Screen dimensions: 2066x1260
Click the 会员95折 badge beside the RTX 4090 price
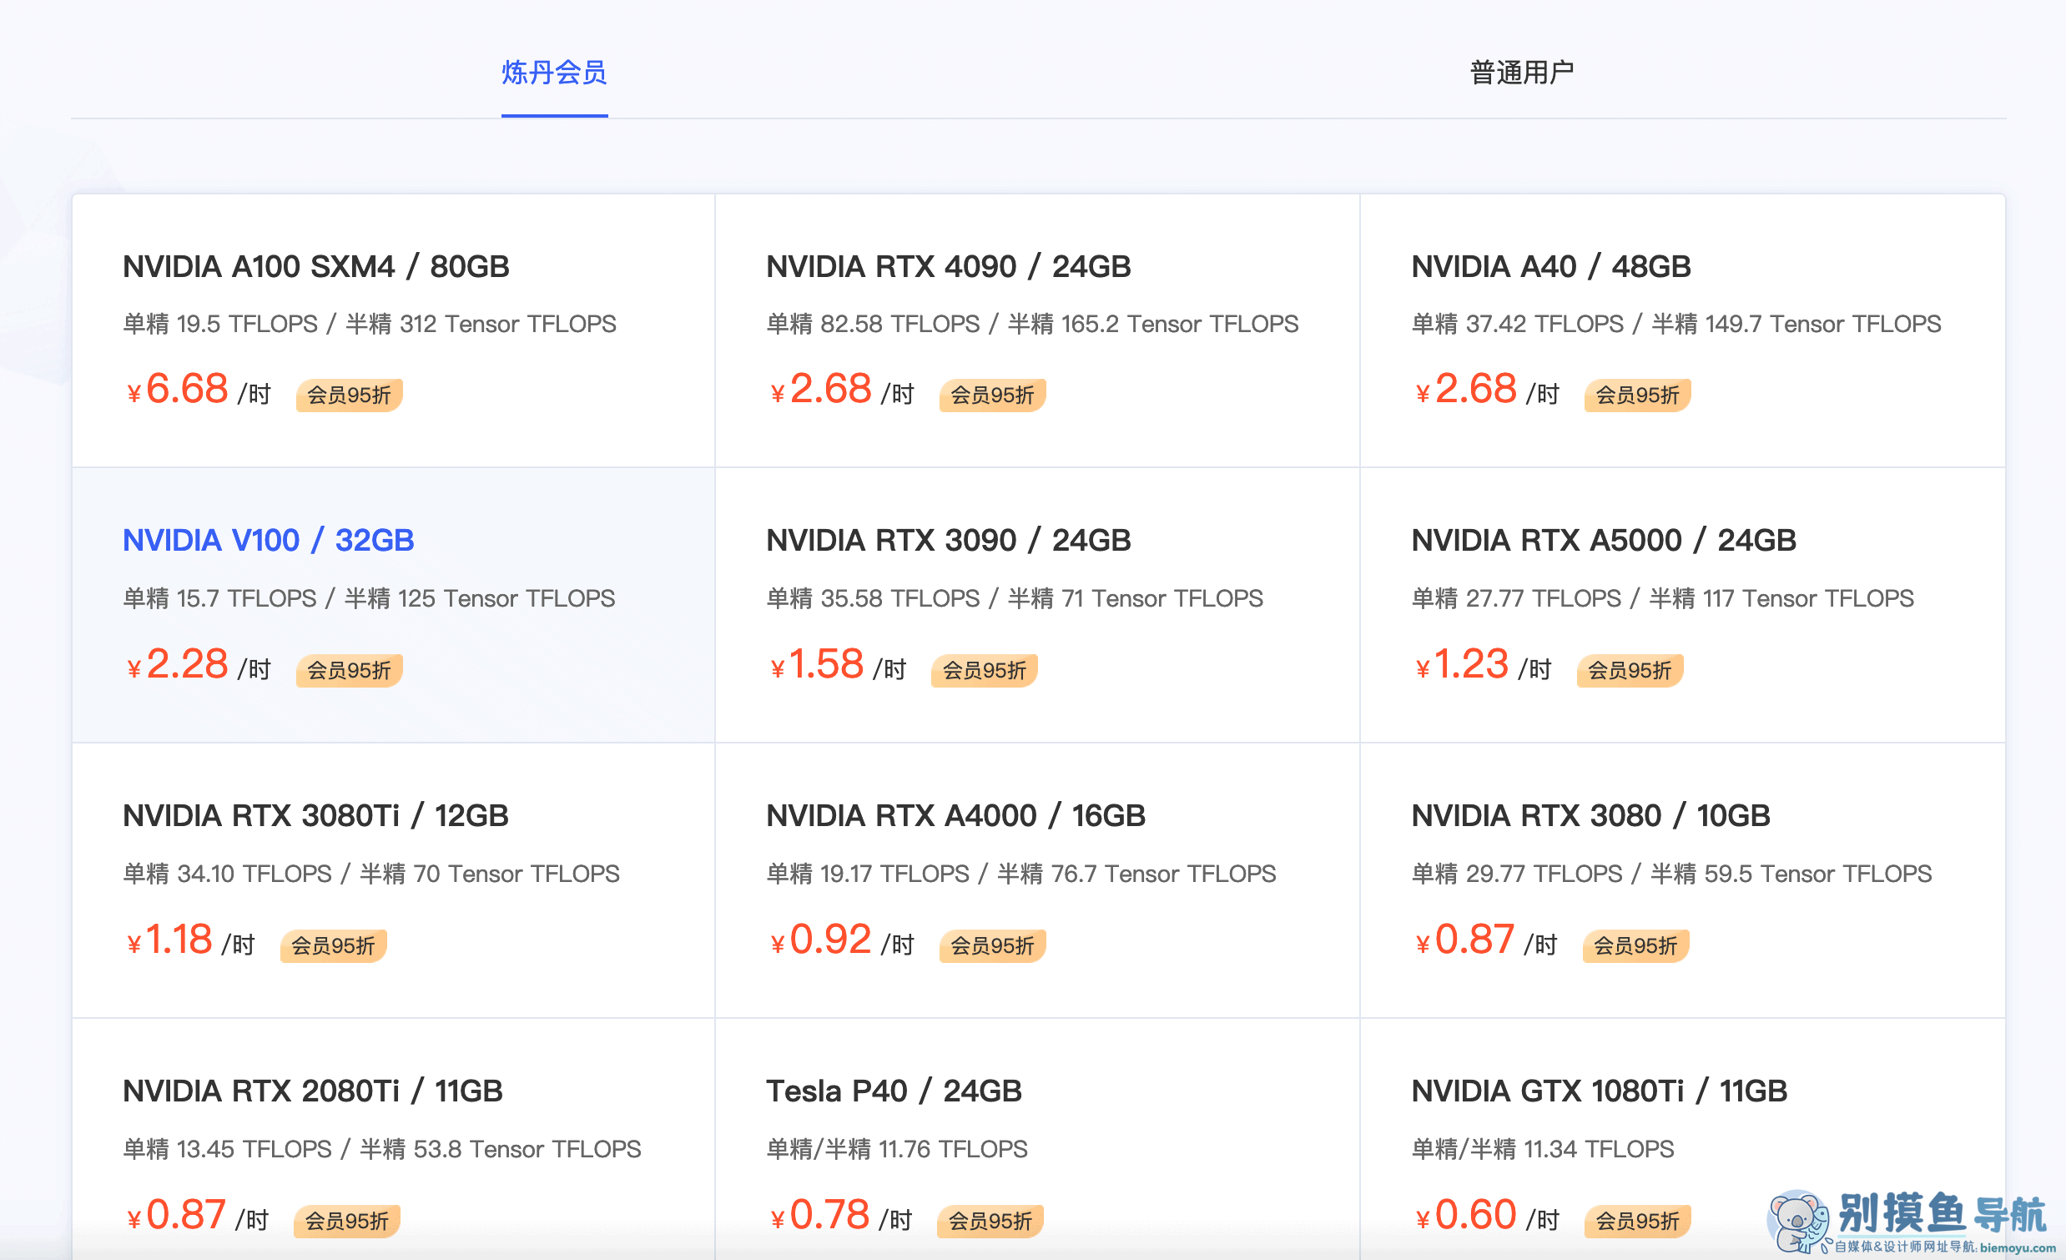pos(992,395)
